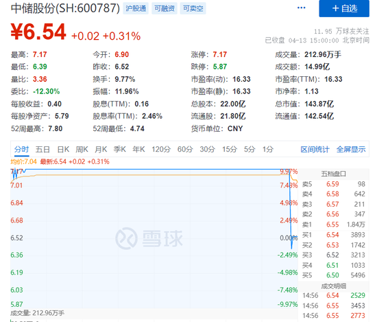Click the 买3 row price 6.52

click(x=332, y=255)
